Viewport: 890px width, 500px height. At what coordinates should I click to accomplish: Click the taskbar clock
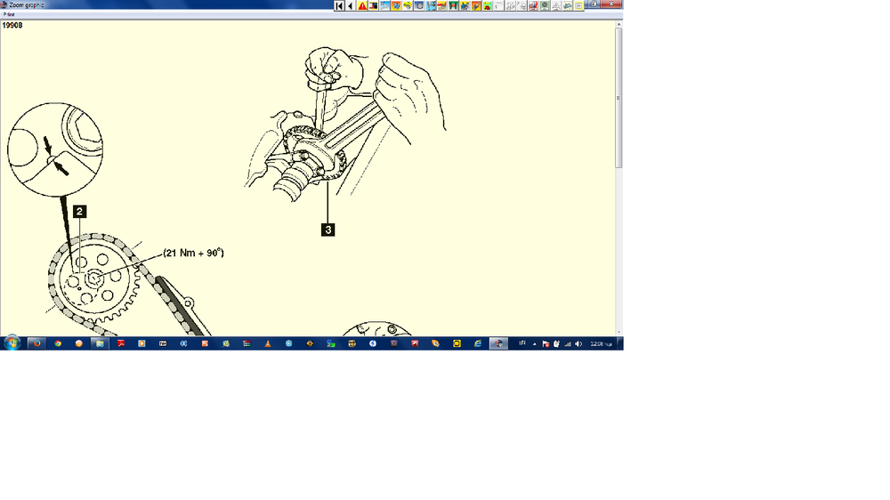(x=601, y=344)
